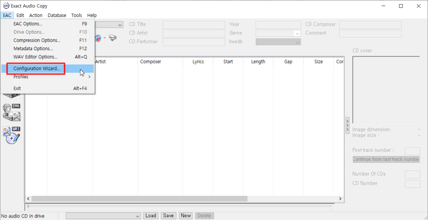
Task: Open the Database menu
Action: tap(57, 15)
